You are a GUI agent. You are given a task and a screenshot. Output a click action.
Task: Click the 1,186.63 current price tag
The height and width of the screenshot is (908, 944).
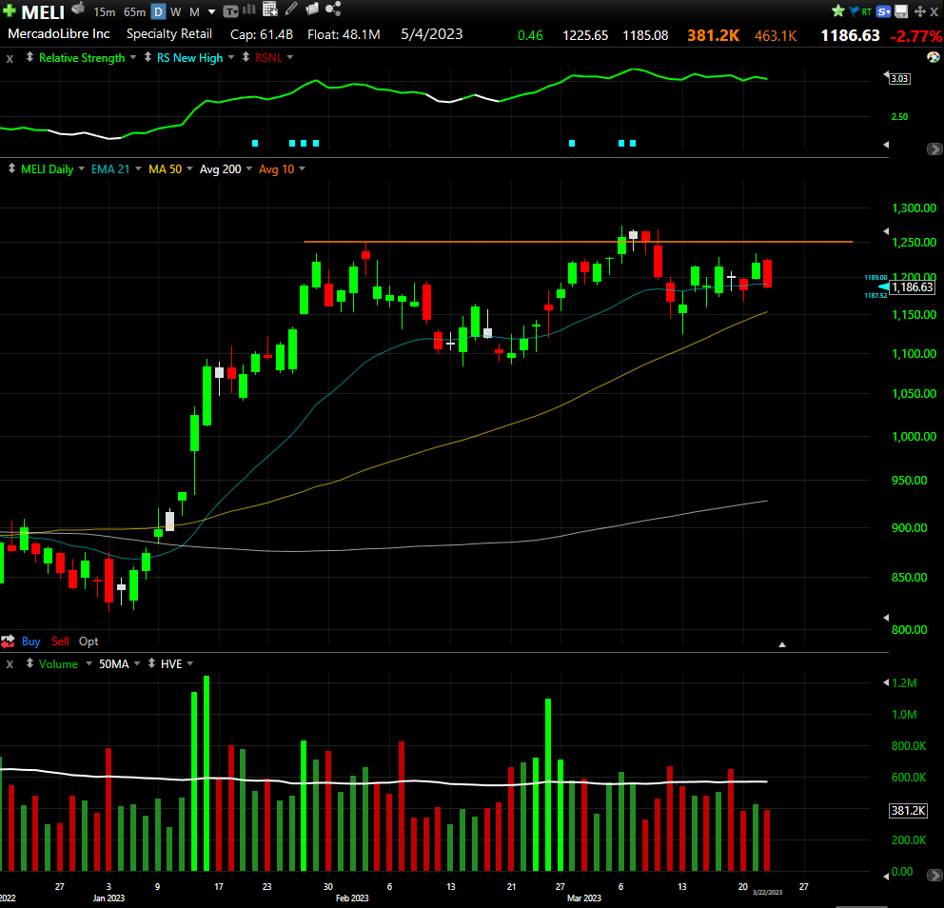coord(912,287)
